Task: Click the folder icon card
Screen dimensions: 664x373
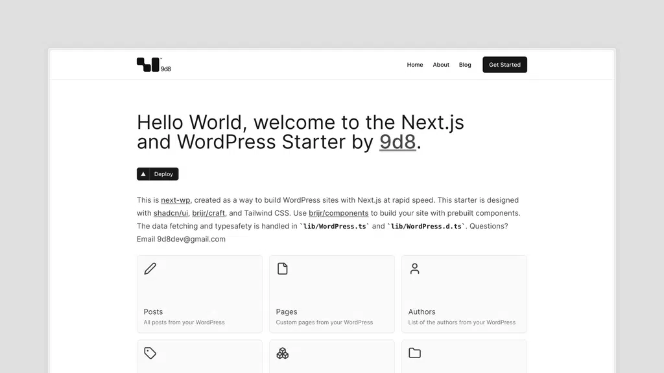Action: (464, 356)
